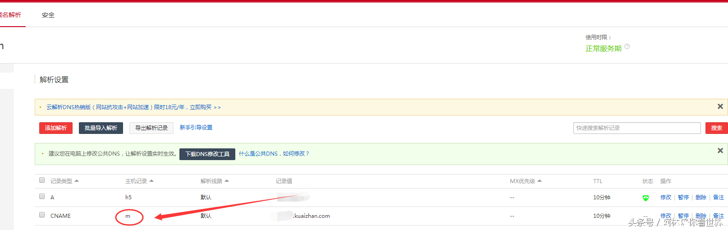Screen dimensions: 728x230
Task: Click the 下载DNS修改工具 button
Action: (207, 154)
